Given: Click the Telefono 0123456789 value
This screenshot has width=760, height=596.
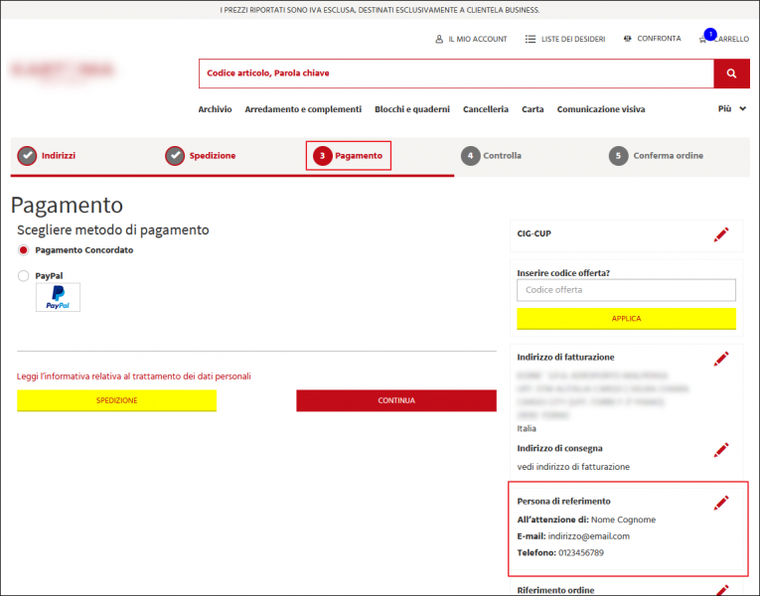Looking at the screenshot, I should coord(581,553).
